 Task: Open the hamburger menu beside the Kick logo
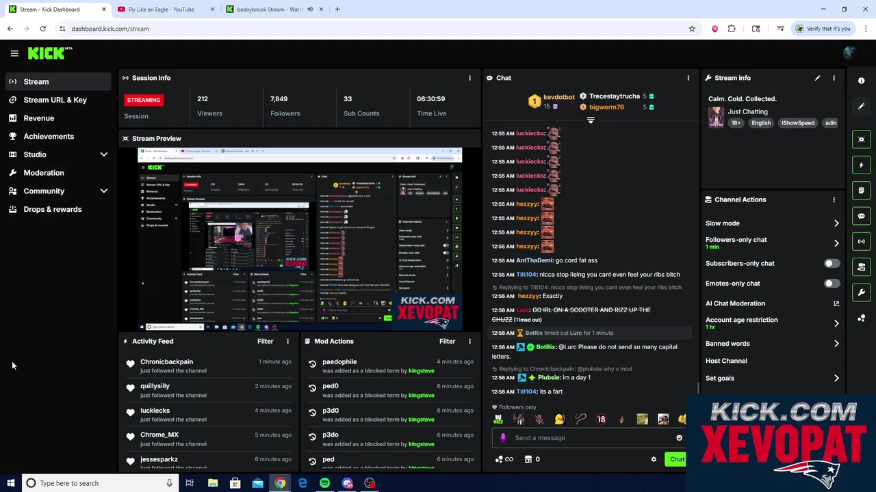point(14,53)
